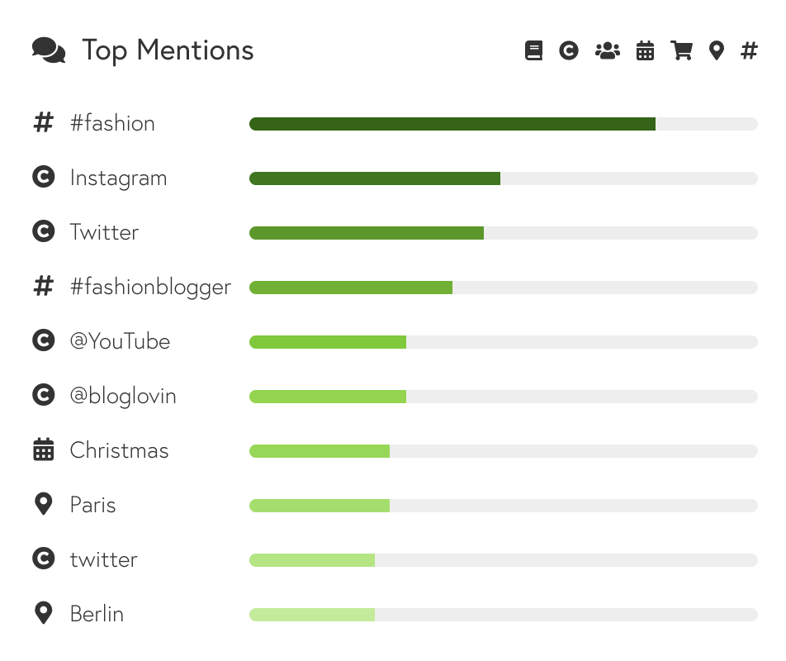
Task: Click the map pin icon beside Paris
Action: (44, 504)
